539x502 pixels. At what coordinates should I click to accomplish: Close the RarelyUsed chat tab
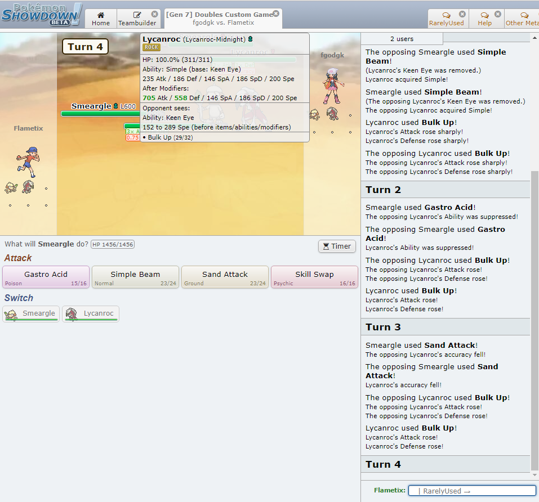pos(462,14)
